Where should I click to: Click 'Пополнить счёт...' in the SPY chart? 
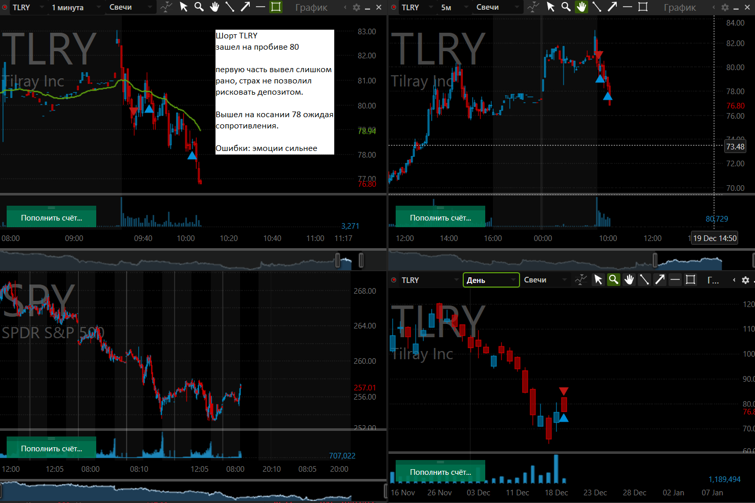tap(51, 448)
